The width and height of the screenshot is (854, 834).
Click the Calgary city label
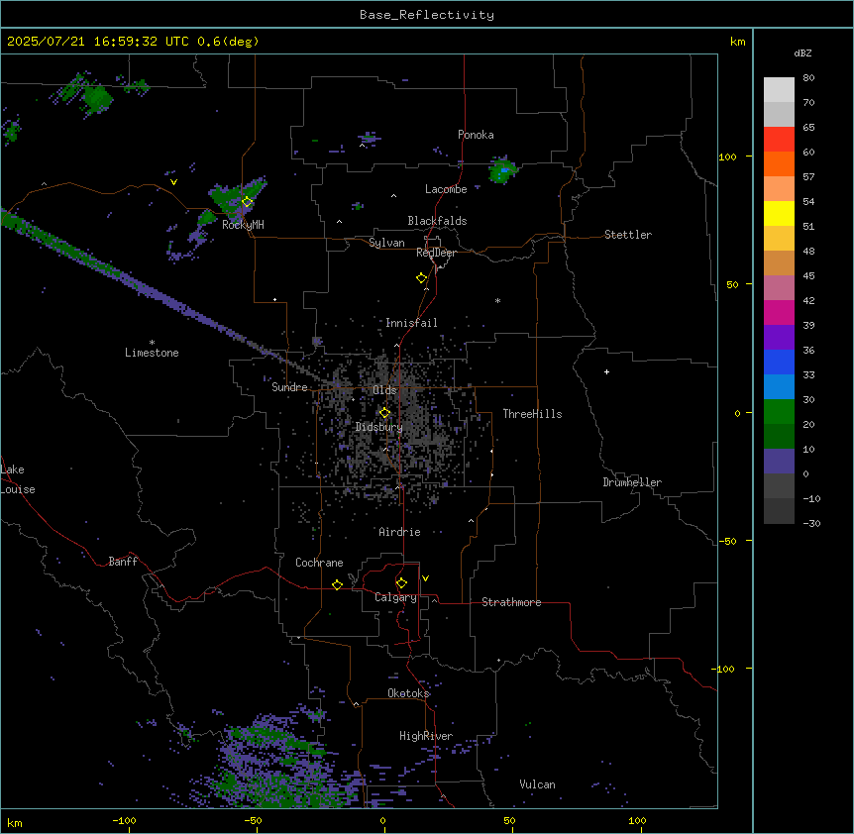pyautogui.click(x=396, y=597)
